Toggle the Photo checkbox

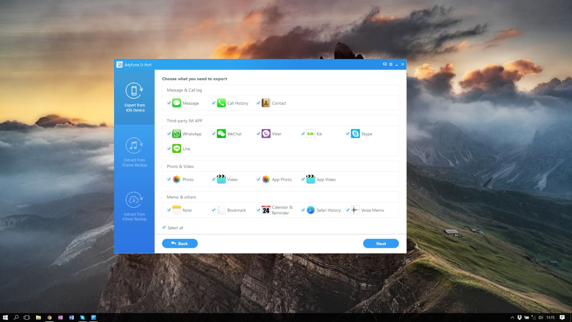click(169, 179)
